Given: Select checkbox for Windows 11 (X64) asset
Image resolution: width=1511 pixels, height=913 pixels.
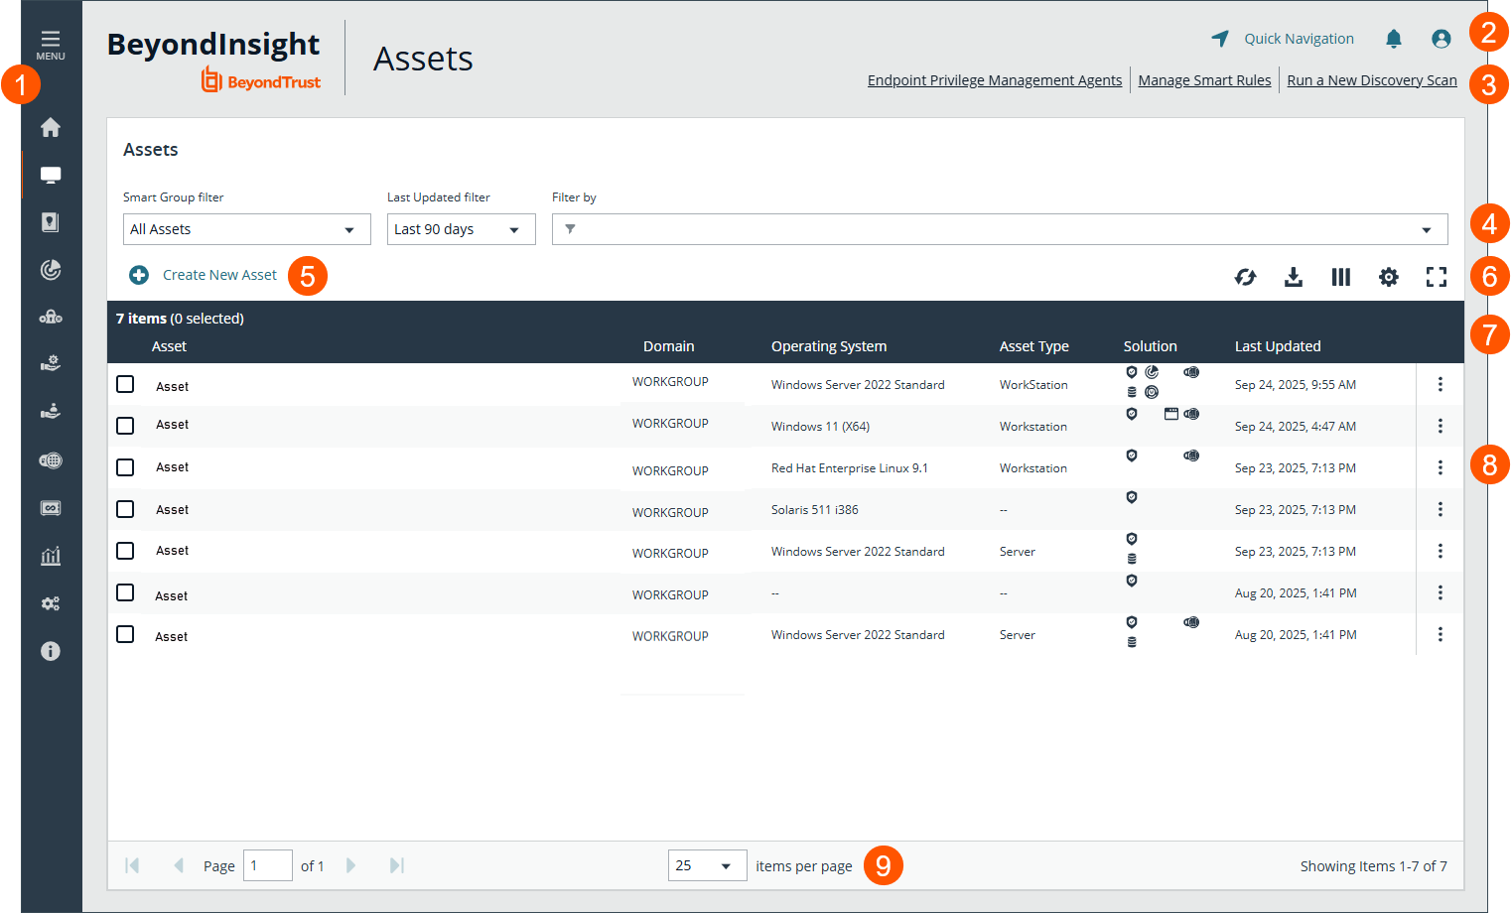Looking at the screenshot, I should (x=125, y=426).
